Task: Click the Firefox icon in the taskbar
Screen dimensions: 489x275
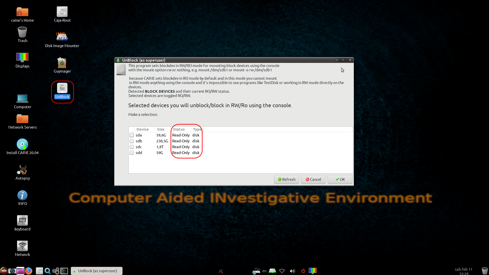Action: pos(29,271)
